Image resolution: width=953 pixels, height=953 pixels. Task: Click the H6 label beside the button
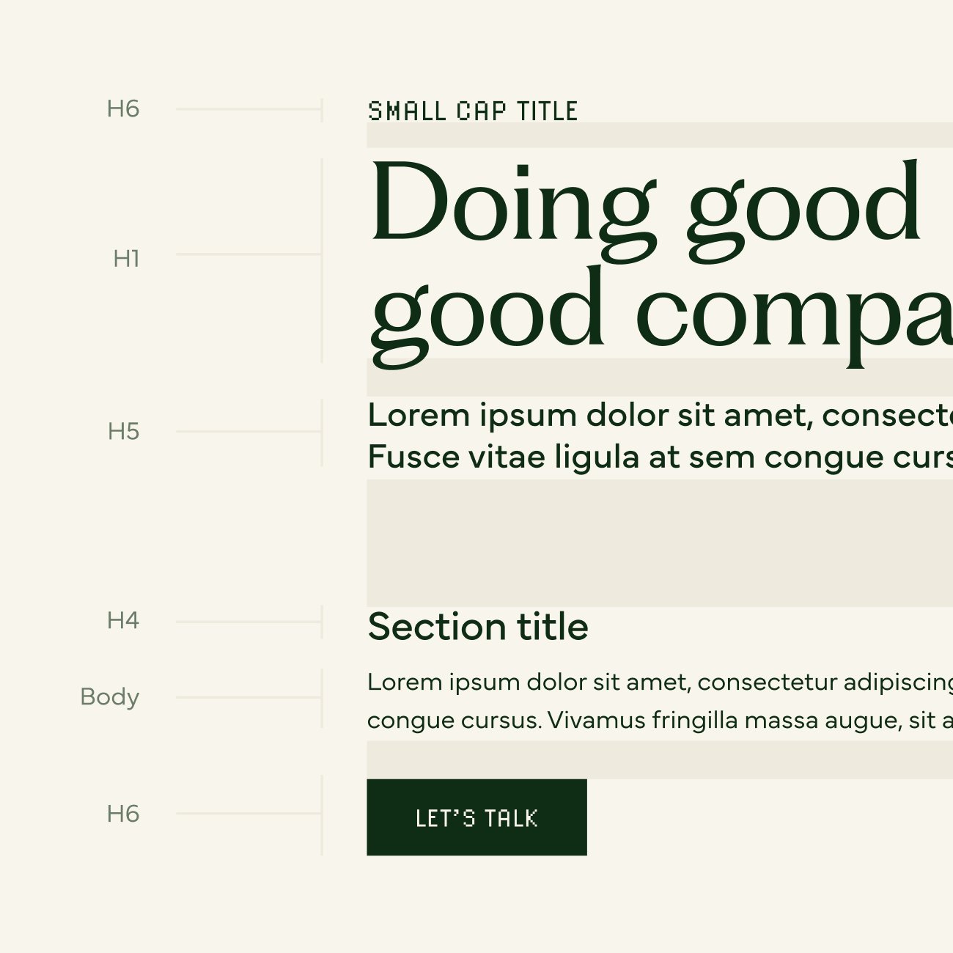pos(123,814)
